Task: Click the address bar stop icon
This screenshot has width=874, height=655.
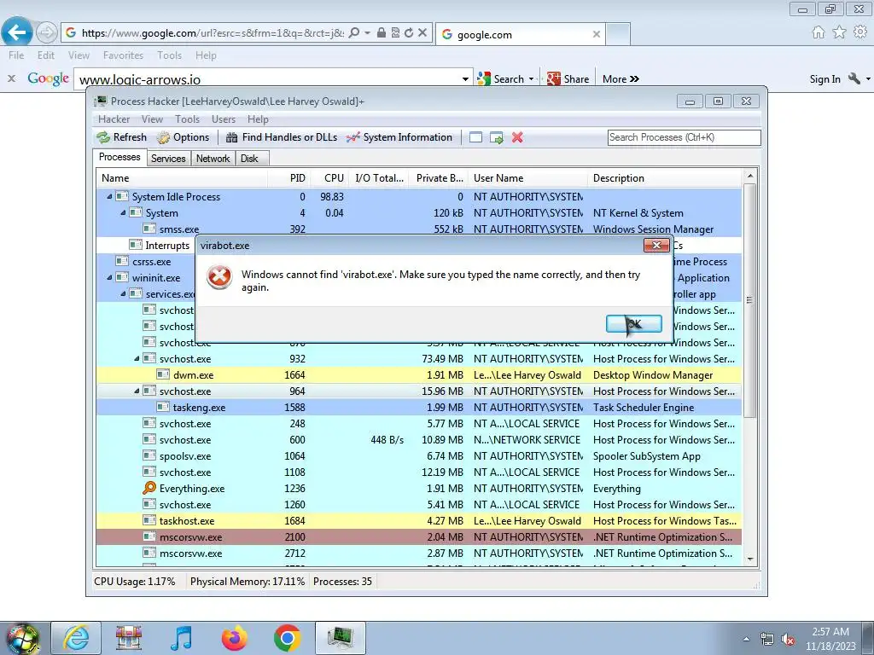Action: (422, 33)
